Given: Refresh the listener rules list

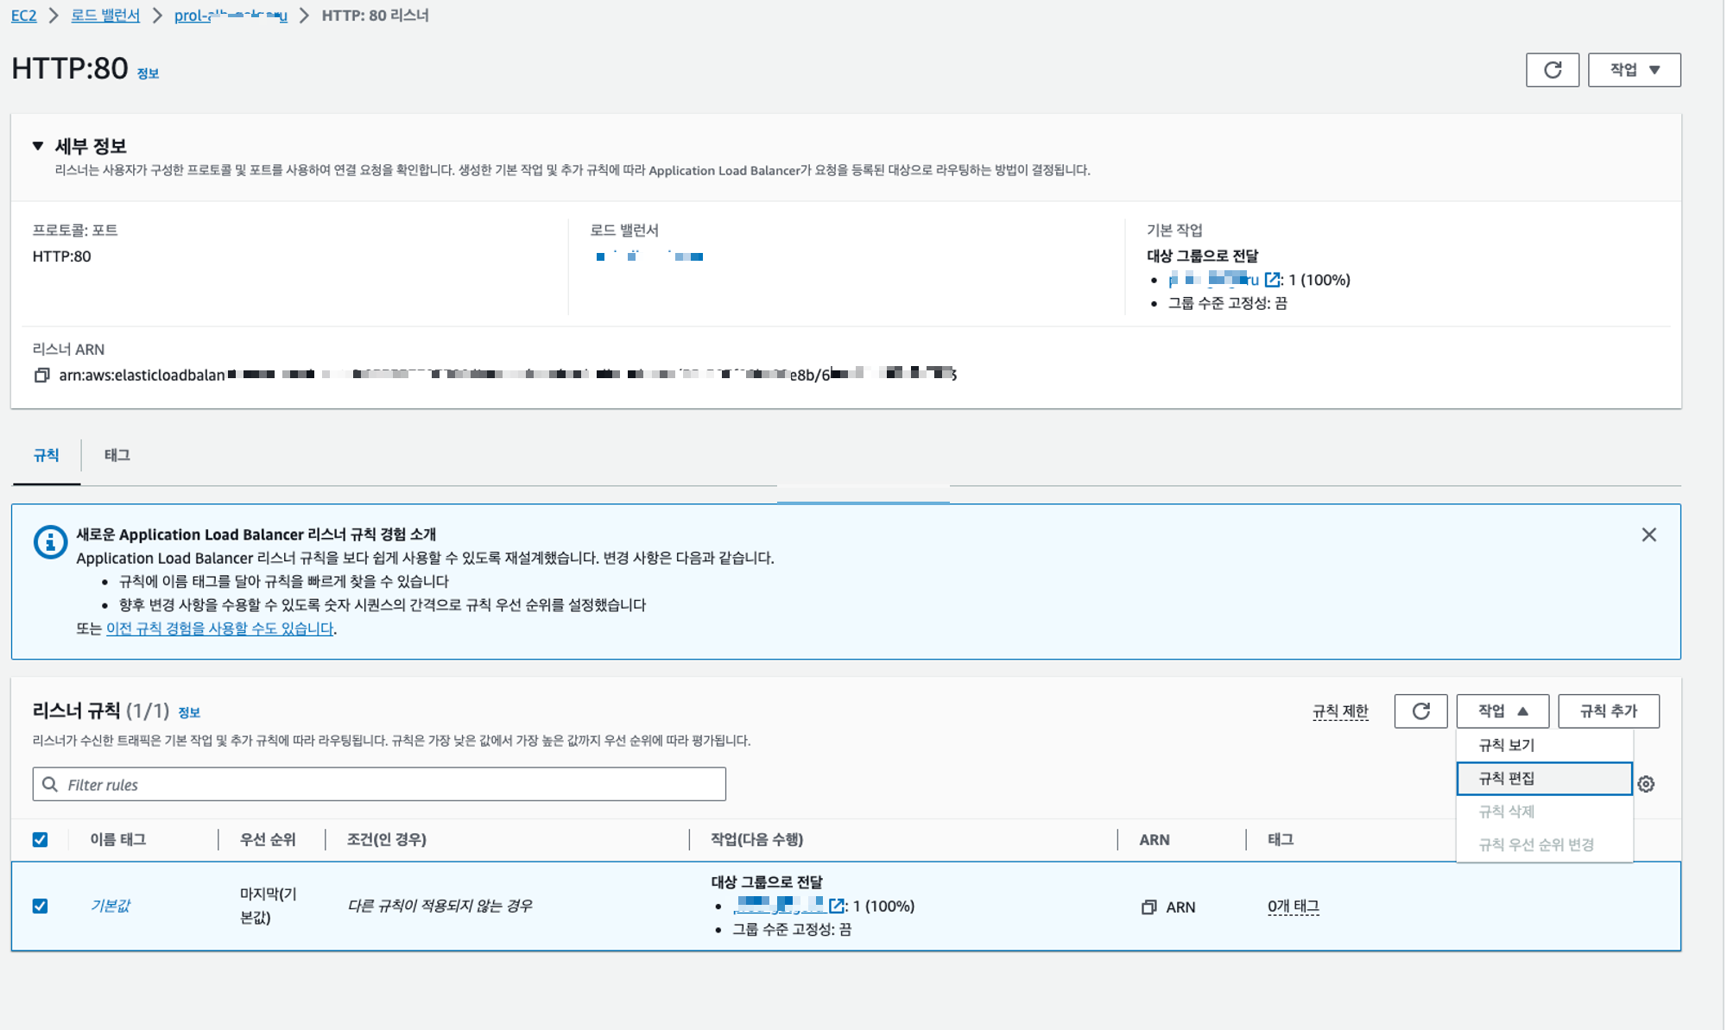Looking at the screenshot, I should coord(1420,711).
